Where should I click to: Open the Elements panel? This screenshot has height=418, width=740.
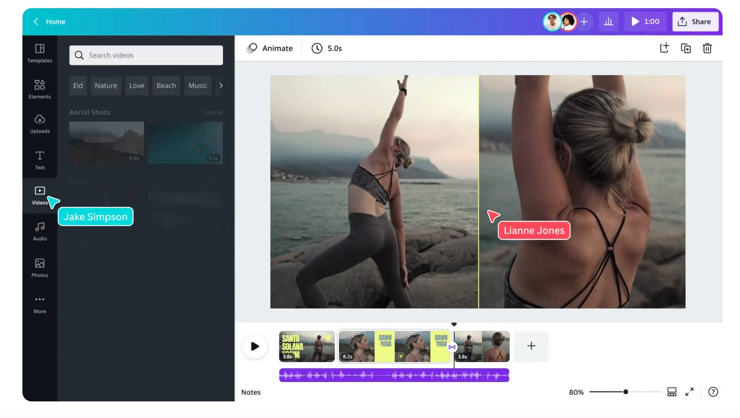[39, 89]
